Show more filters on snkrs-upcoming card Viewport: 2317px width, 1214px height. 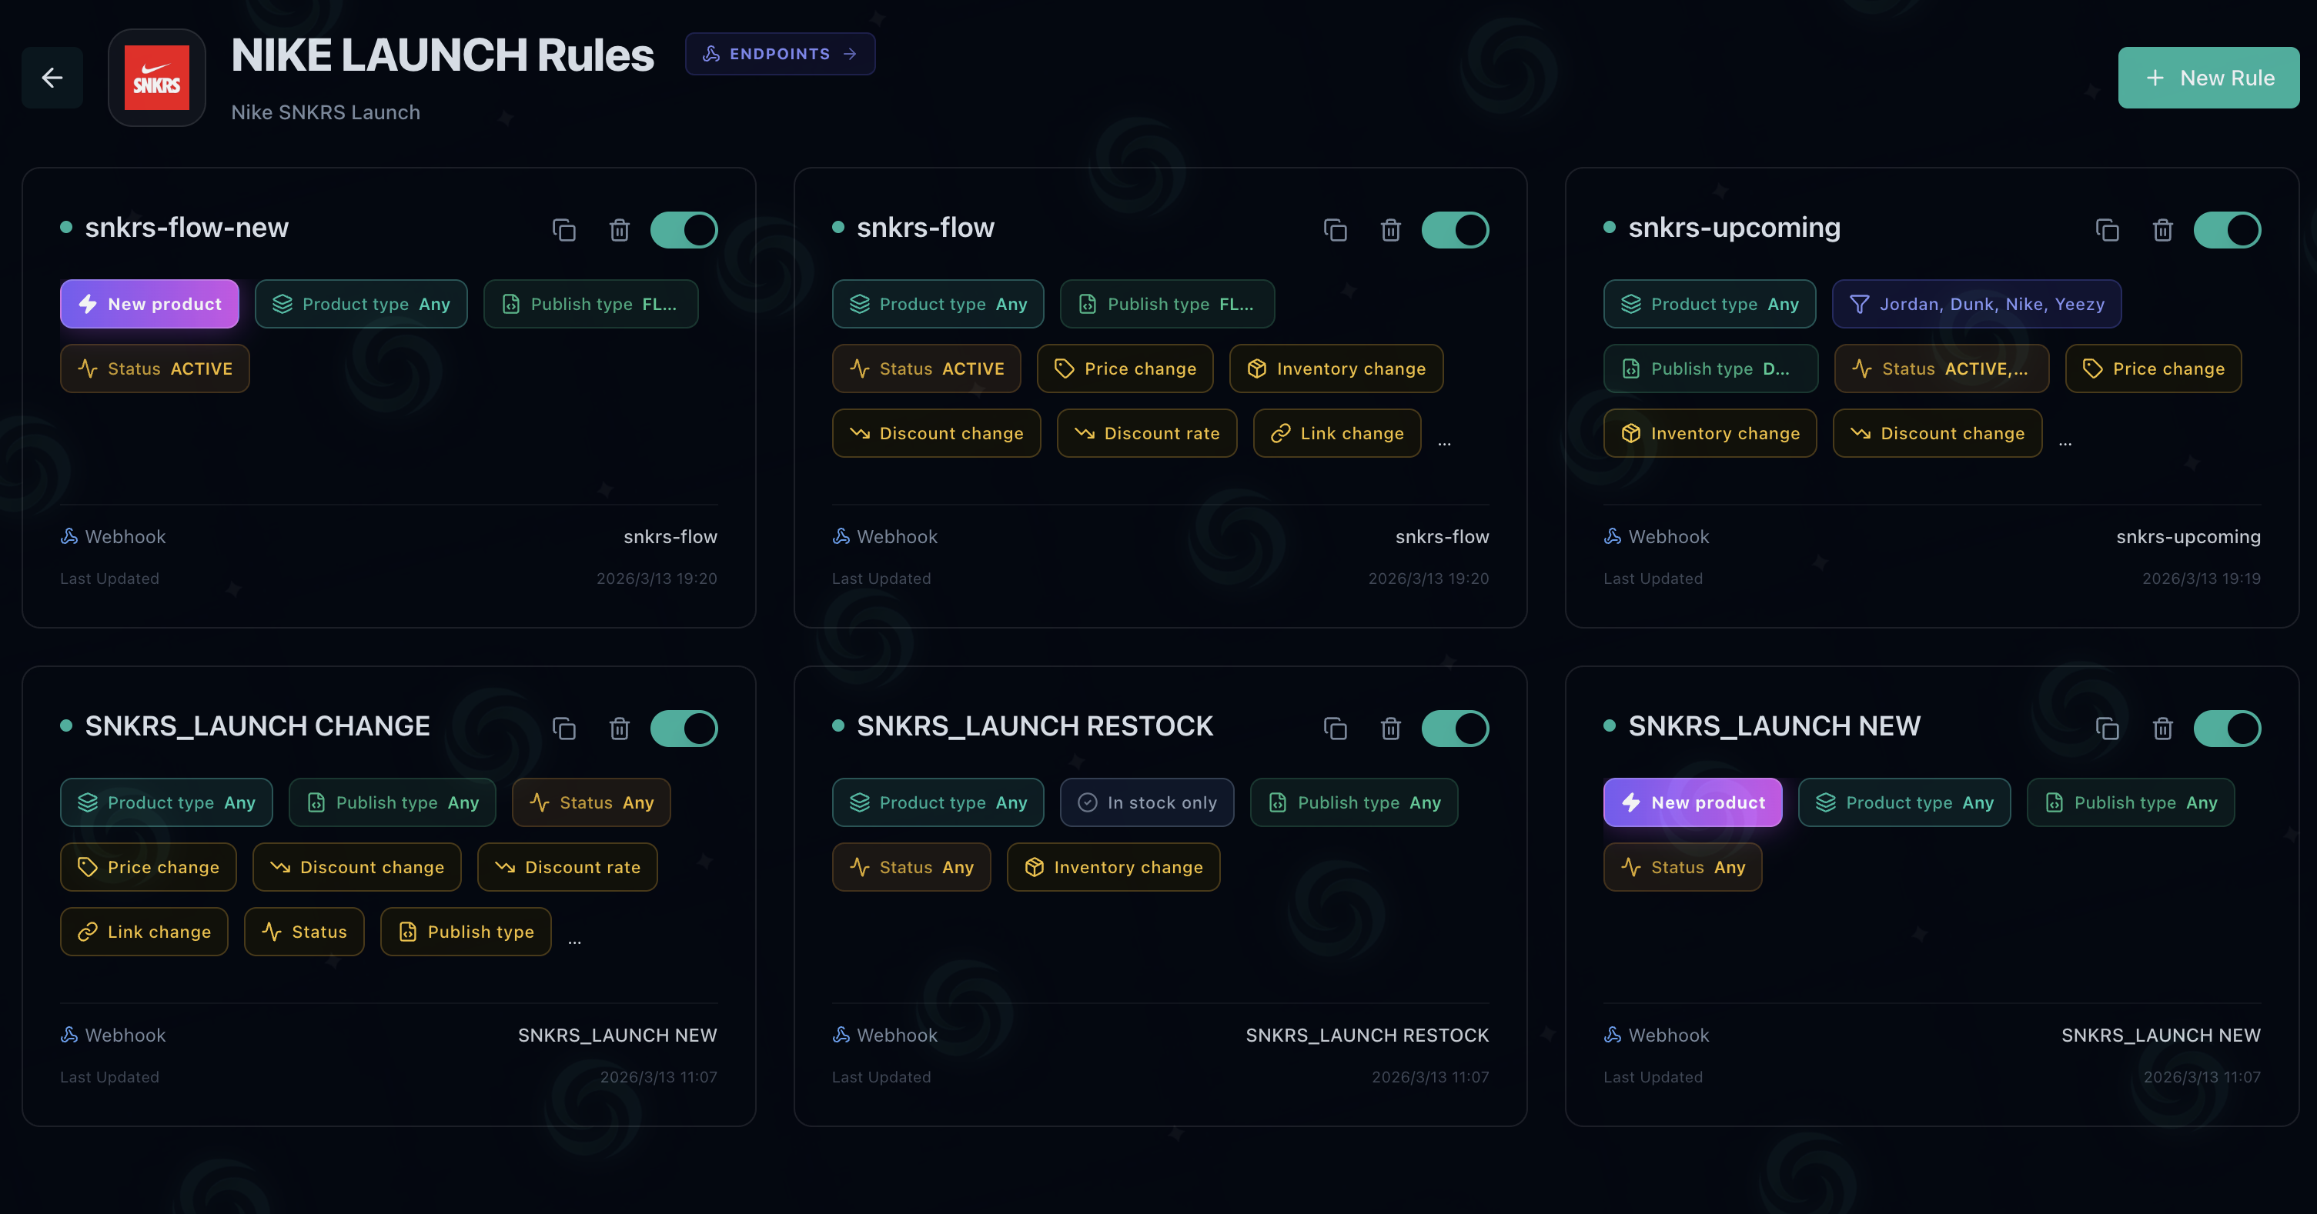(2065, 442)
